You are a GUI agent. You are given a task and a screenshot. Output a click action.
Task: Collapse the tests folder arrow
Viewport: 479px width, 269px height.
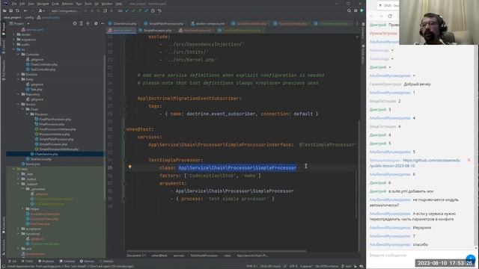[x=13, y=169]
